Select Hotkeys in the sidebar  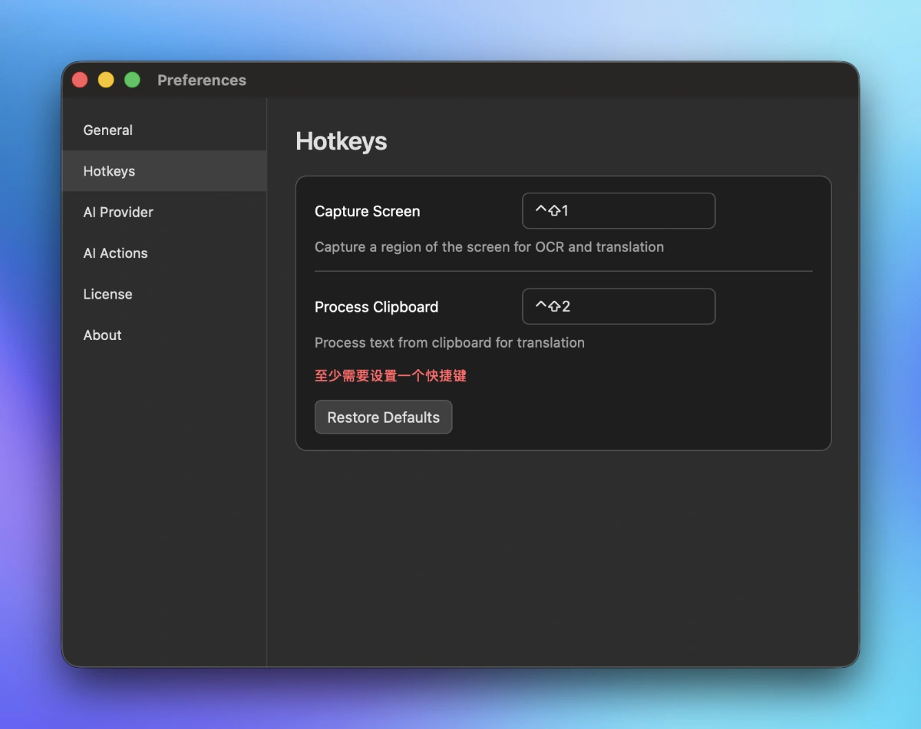[x=109, y=171]
